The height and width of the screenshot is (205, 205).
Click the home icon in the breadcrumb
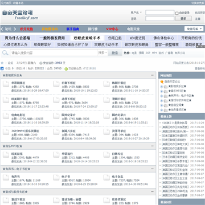click(x=2, y=63)
